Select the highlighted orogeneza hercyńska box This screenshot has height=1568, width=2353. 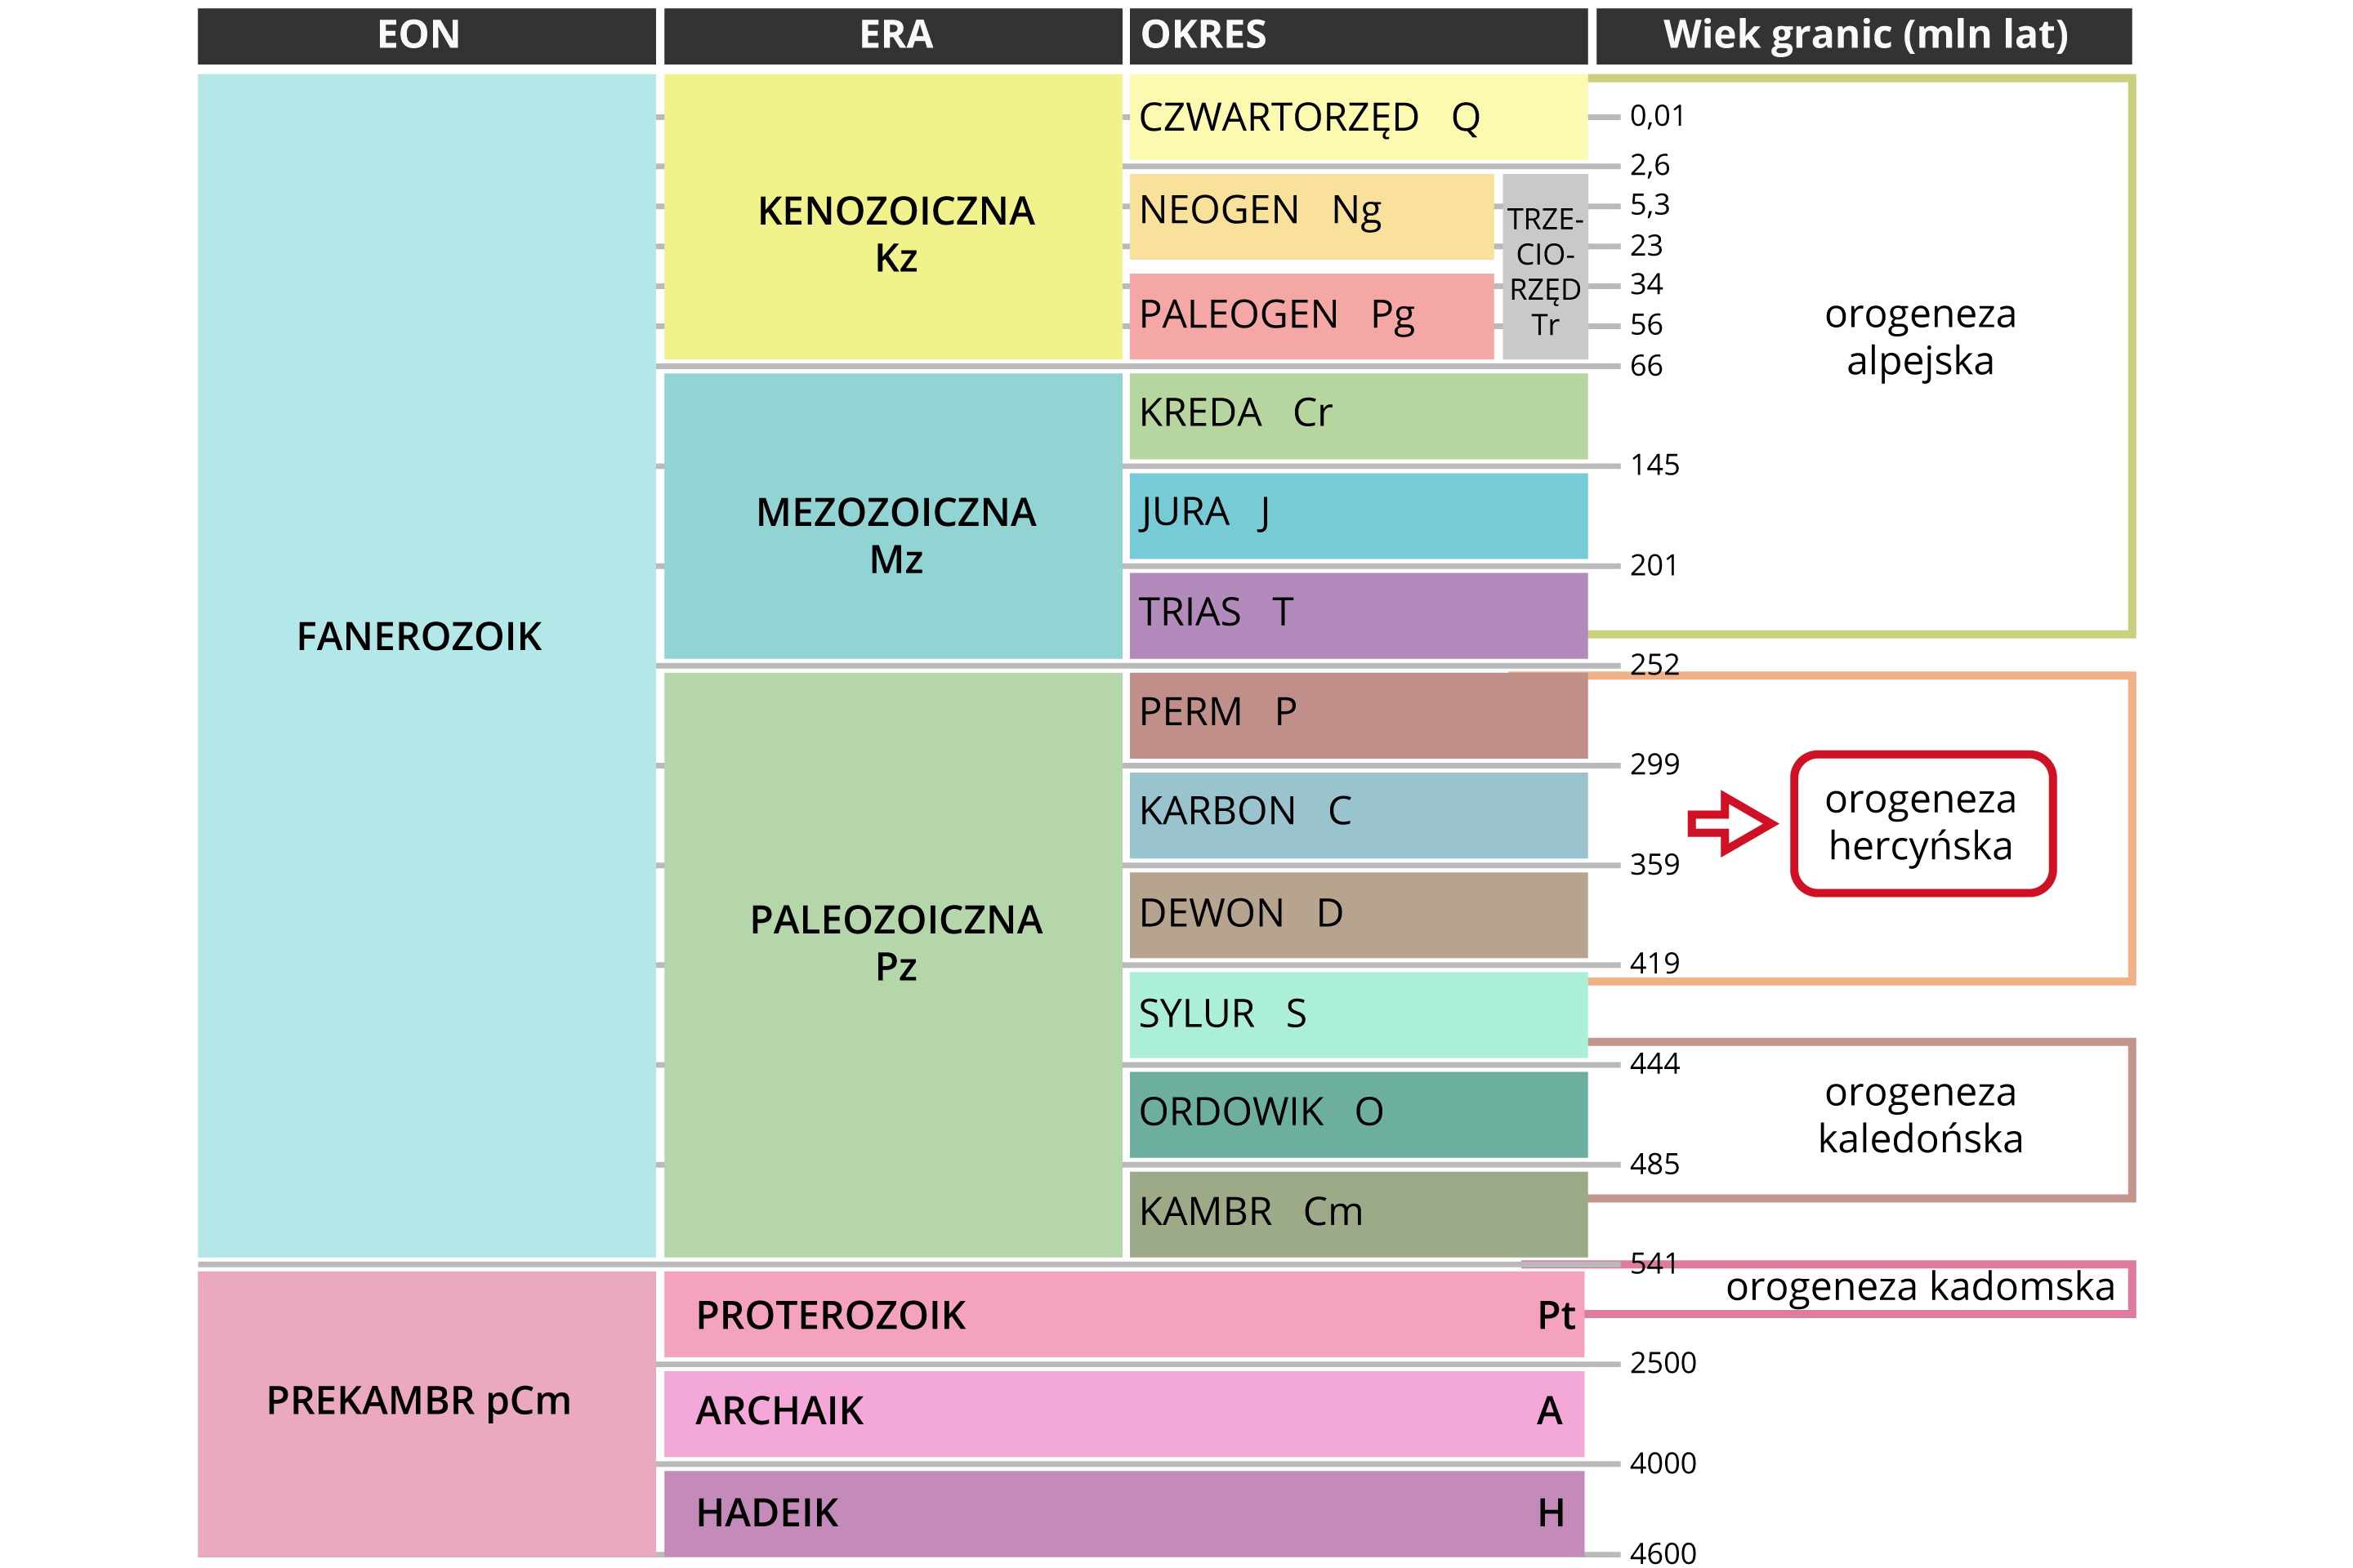pos(1921,823)
